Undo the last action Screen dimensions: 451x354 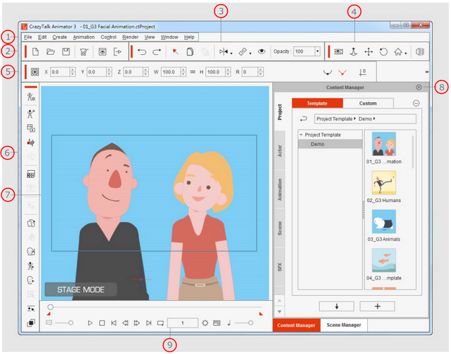[142, 52]
